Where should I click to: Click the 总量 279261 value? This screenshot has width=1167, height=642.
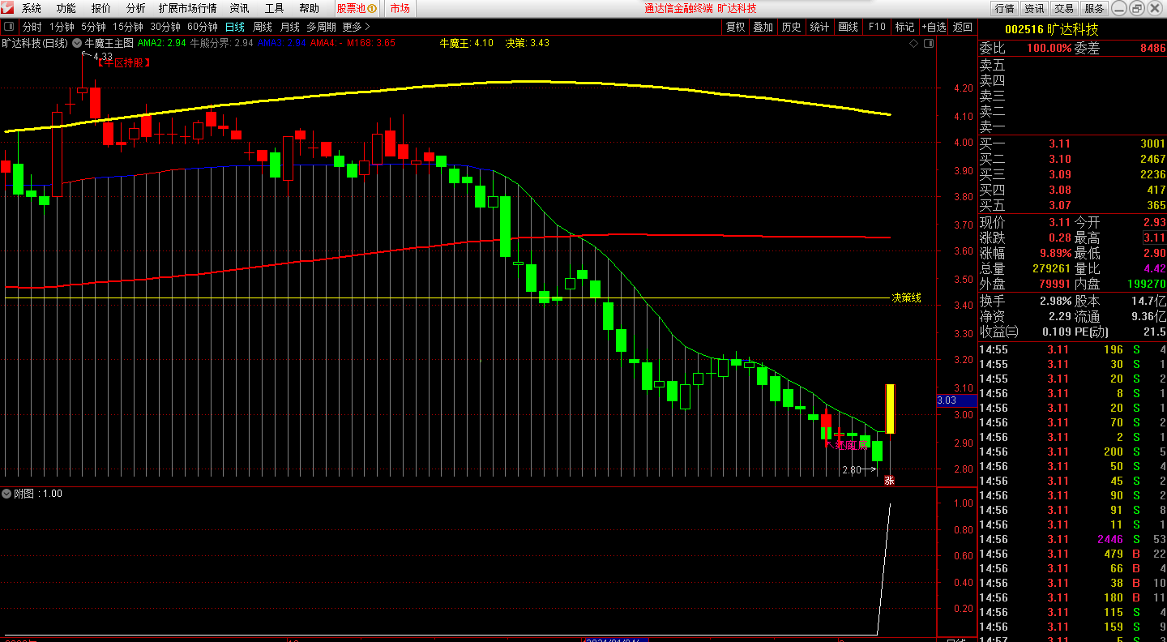tap(1052, 268)
